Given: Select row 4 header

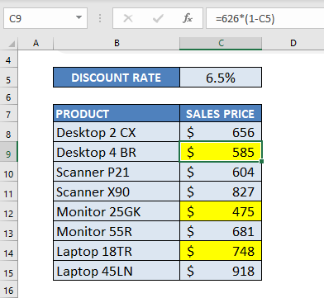Looking at the screenshot, I should [x=8, y=60].
